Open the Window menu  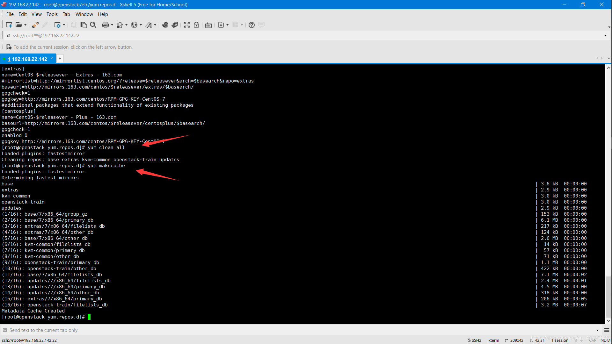coord(84,14)
